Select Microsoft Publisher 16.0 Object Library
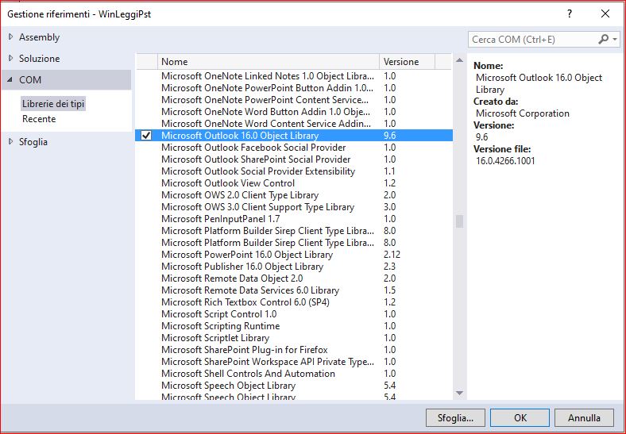The width and height of the screenshot is (626, 434). point(294,267)
